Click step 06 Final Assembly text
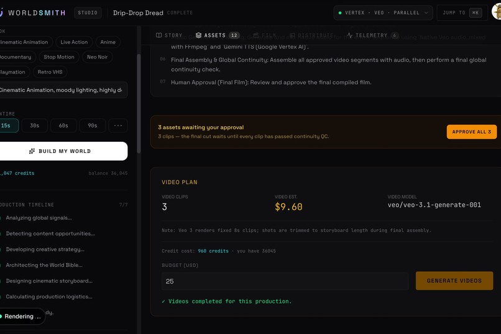The image size is (501, 334). click(328, 65)
